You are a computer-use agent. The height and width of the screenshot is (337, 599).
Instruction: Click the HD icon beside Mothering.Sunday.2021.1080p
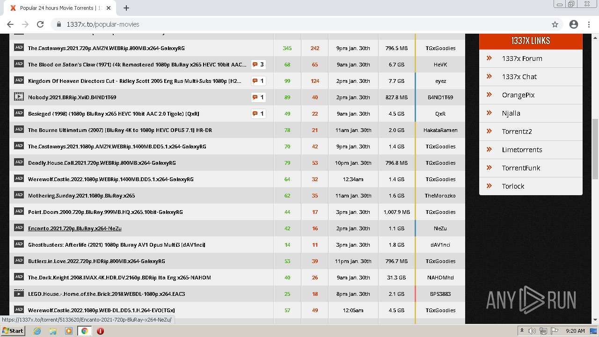19,195
